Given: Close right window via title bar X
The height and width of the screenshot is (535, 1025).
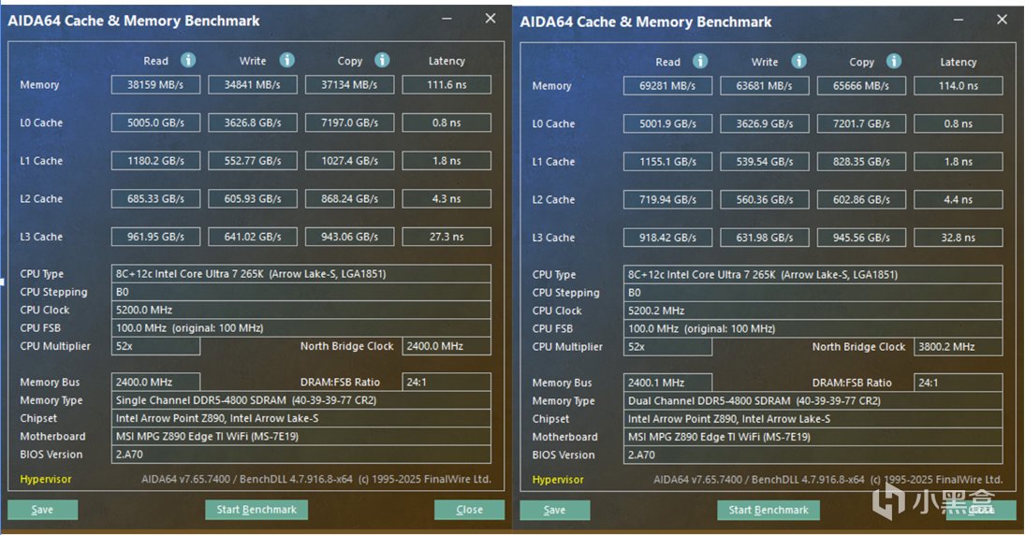Looking at the screenshot, I should point(1003,20).
